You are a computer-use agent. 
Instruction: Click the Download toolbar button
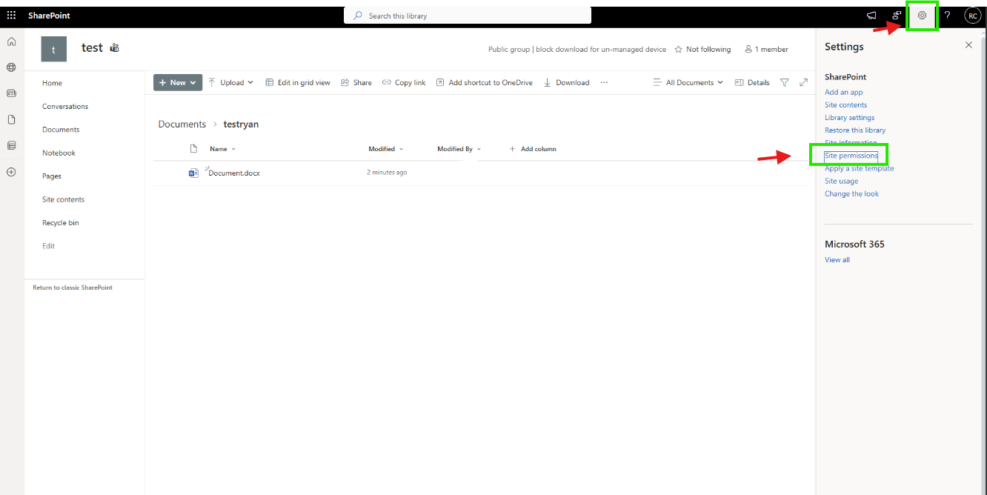click(x=567, y=82)
